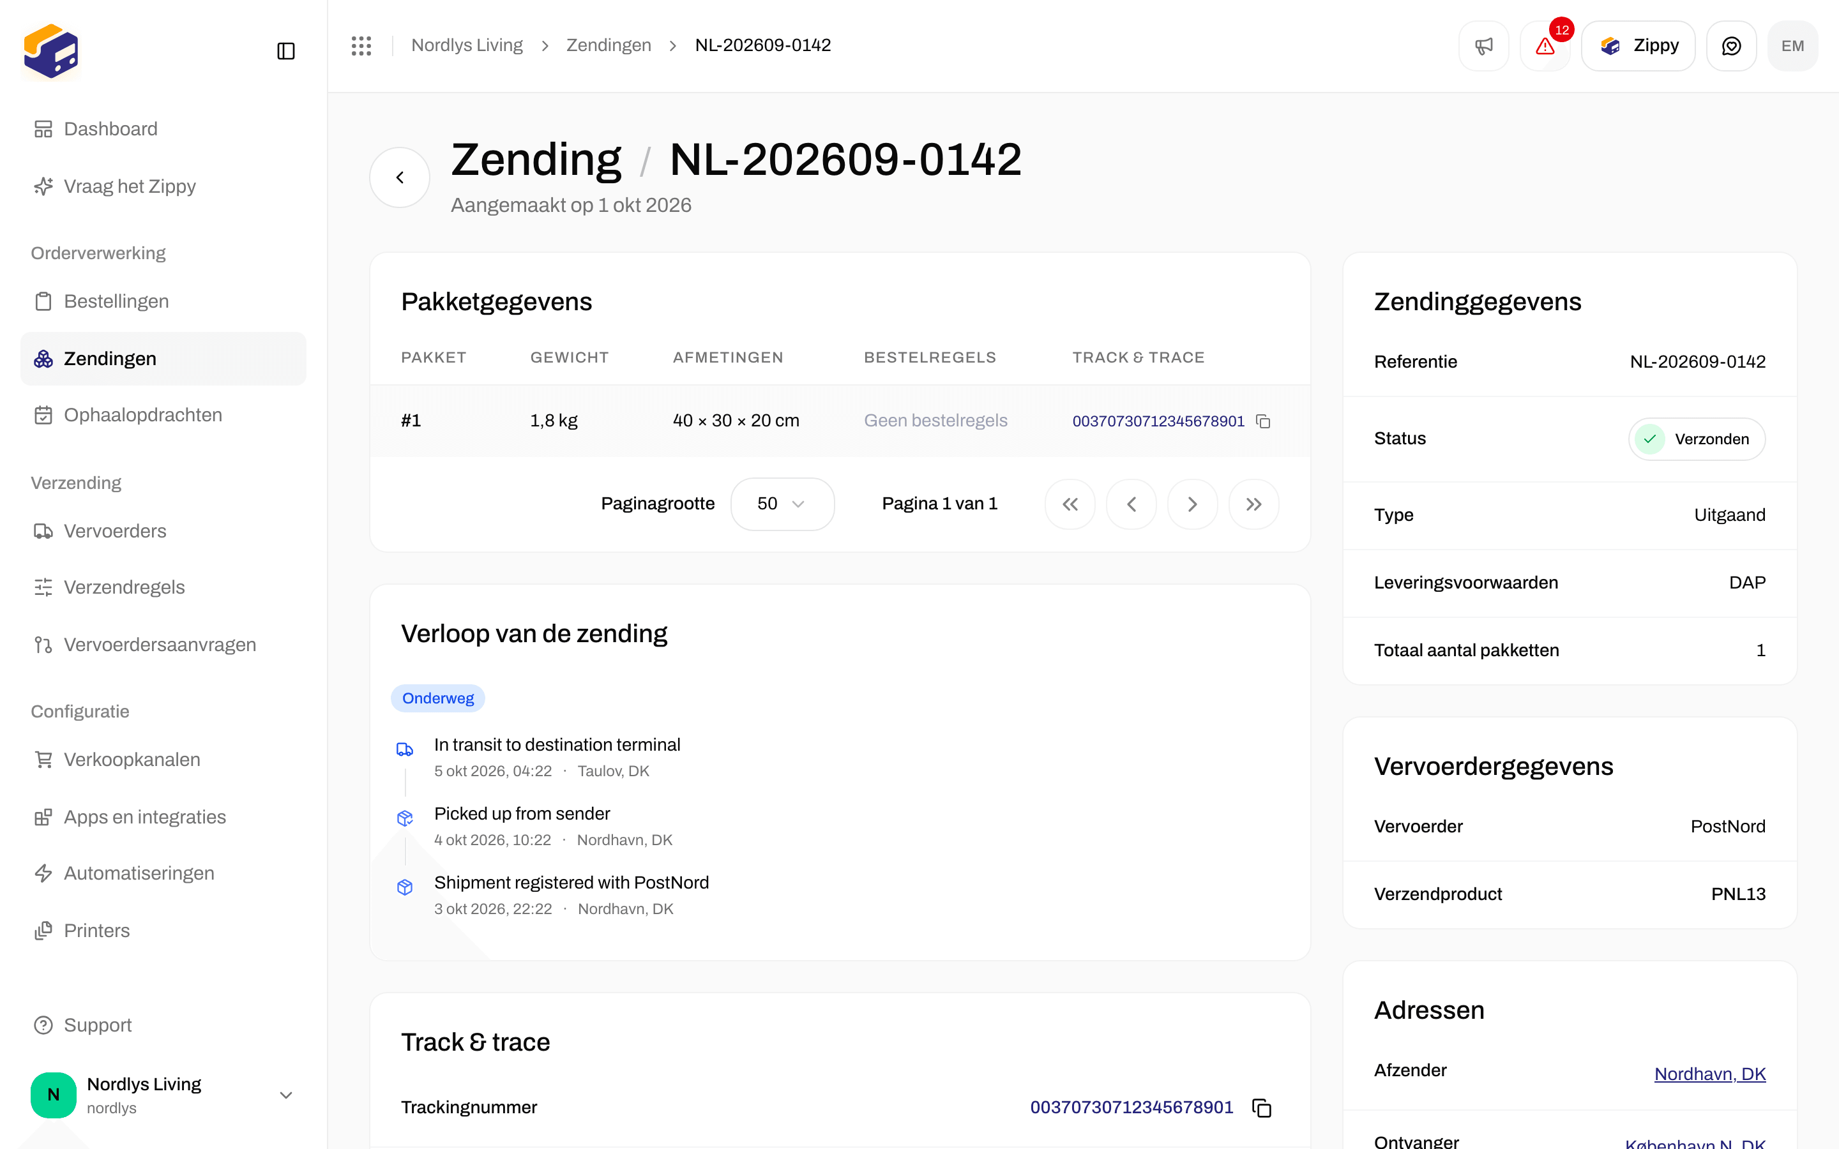Go to next page of packages
The height and width of the screenshot is (1149, 1839).
point(1192,504)
